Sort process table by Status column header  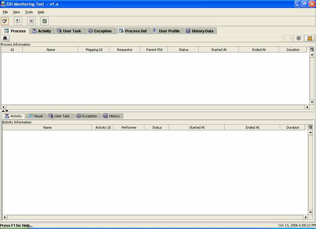pyautogui.click(x=183, y=50)
